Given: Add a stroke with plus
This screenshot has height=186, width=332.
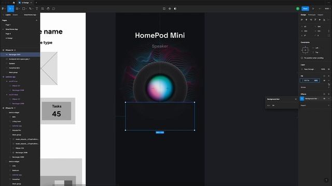Looking at the screenshot, I should (x=328, y=87).
